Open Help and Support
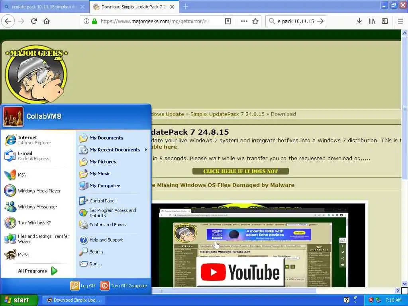Screen dimensions: 408x306 [114, 240]
